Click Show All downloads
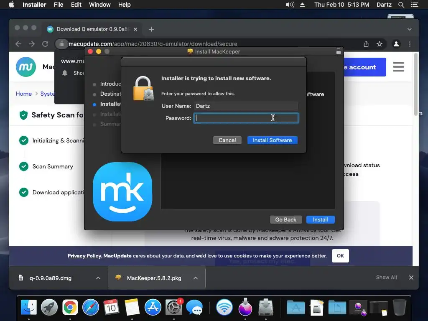 pyautogui.click(x=386, y=278)
